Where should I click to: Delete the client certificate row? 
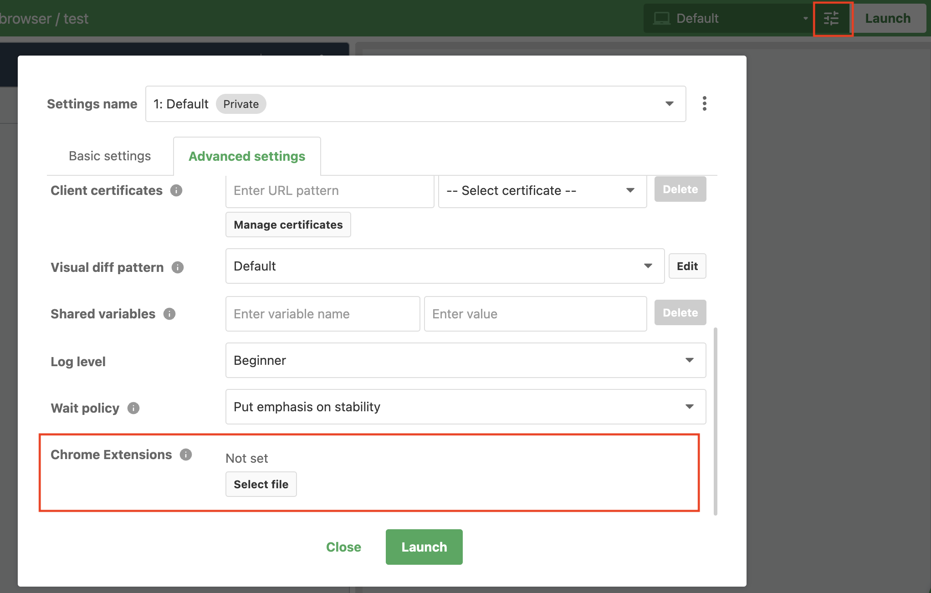(680, 189)
